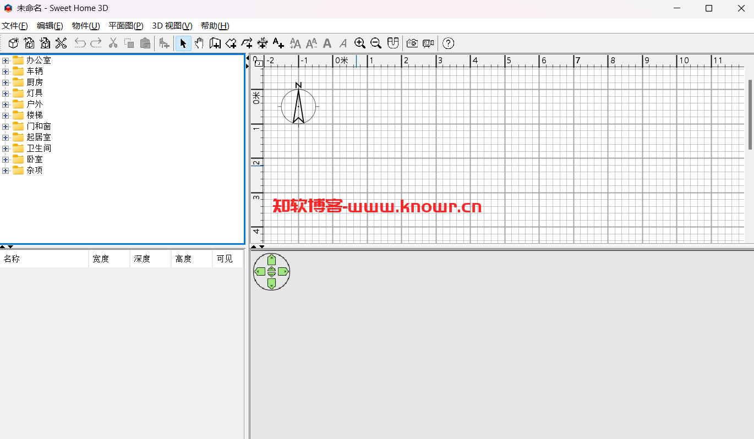Expand the 车辆 folder
Image resolution: width=754 pixels, height=439 pixels.
click(x=6, y=72)
